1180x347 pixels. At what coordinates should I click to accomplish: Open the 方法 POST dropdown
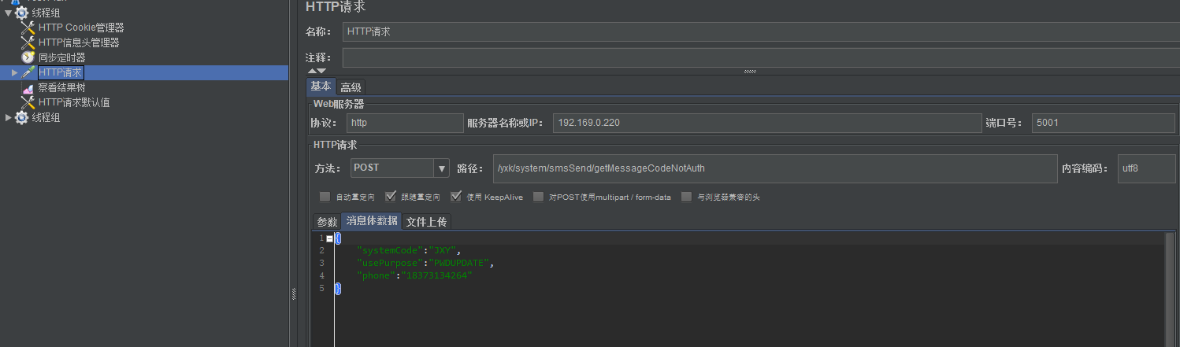441,168
